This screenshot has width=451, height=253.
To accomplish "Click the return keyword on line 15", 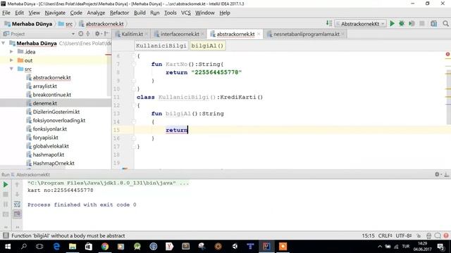I will (177, 130).
